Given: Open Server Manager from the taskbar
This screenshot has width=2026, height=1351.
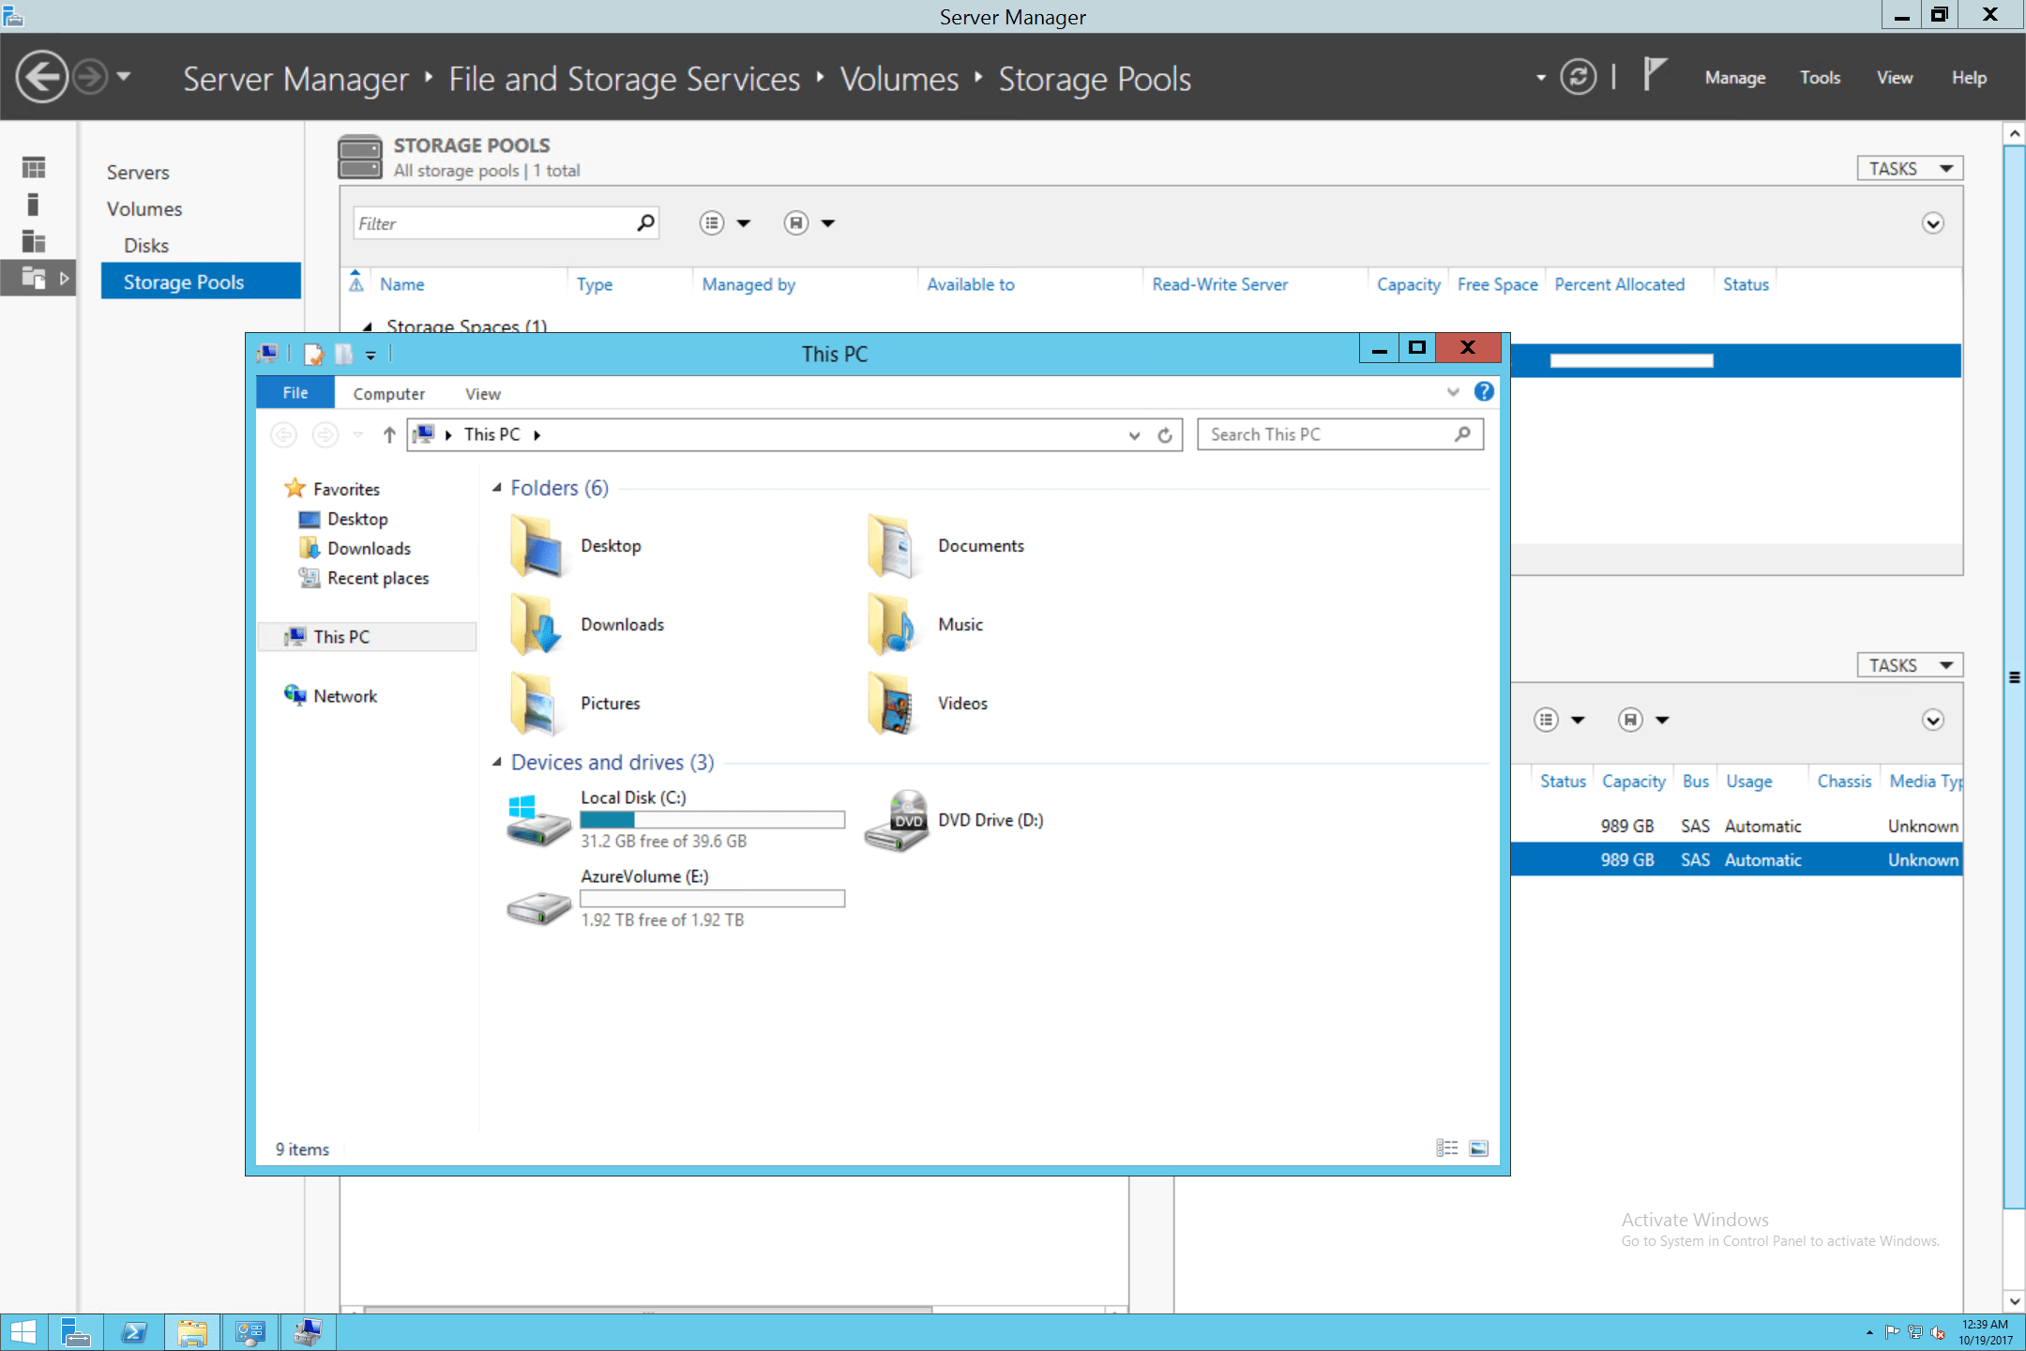Looking at the screenshot, I should pos(76,1332).
